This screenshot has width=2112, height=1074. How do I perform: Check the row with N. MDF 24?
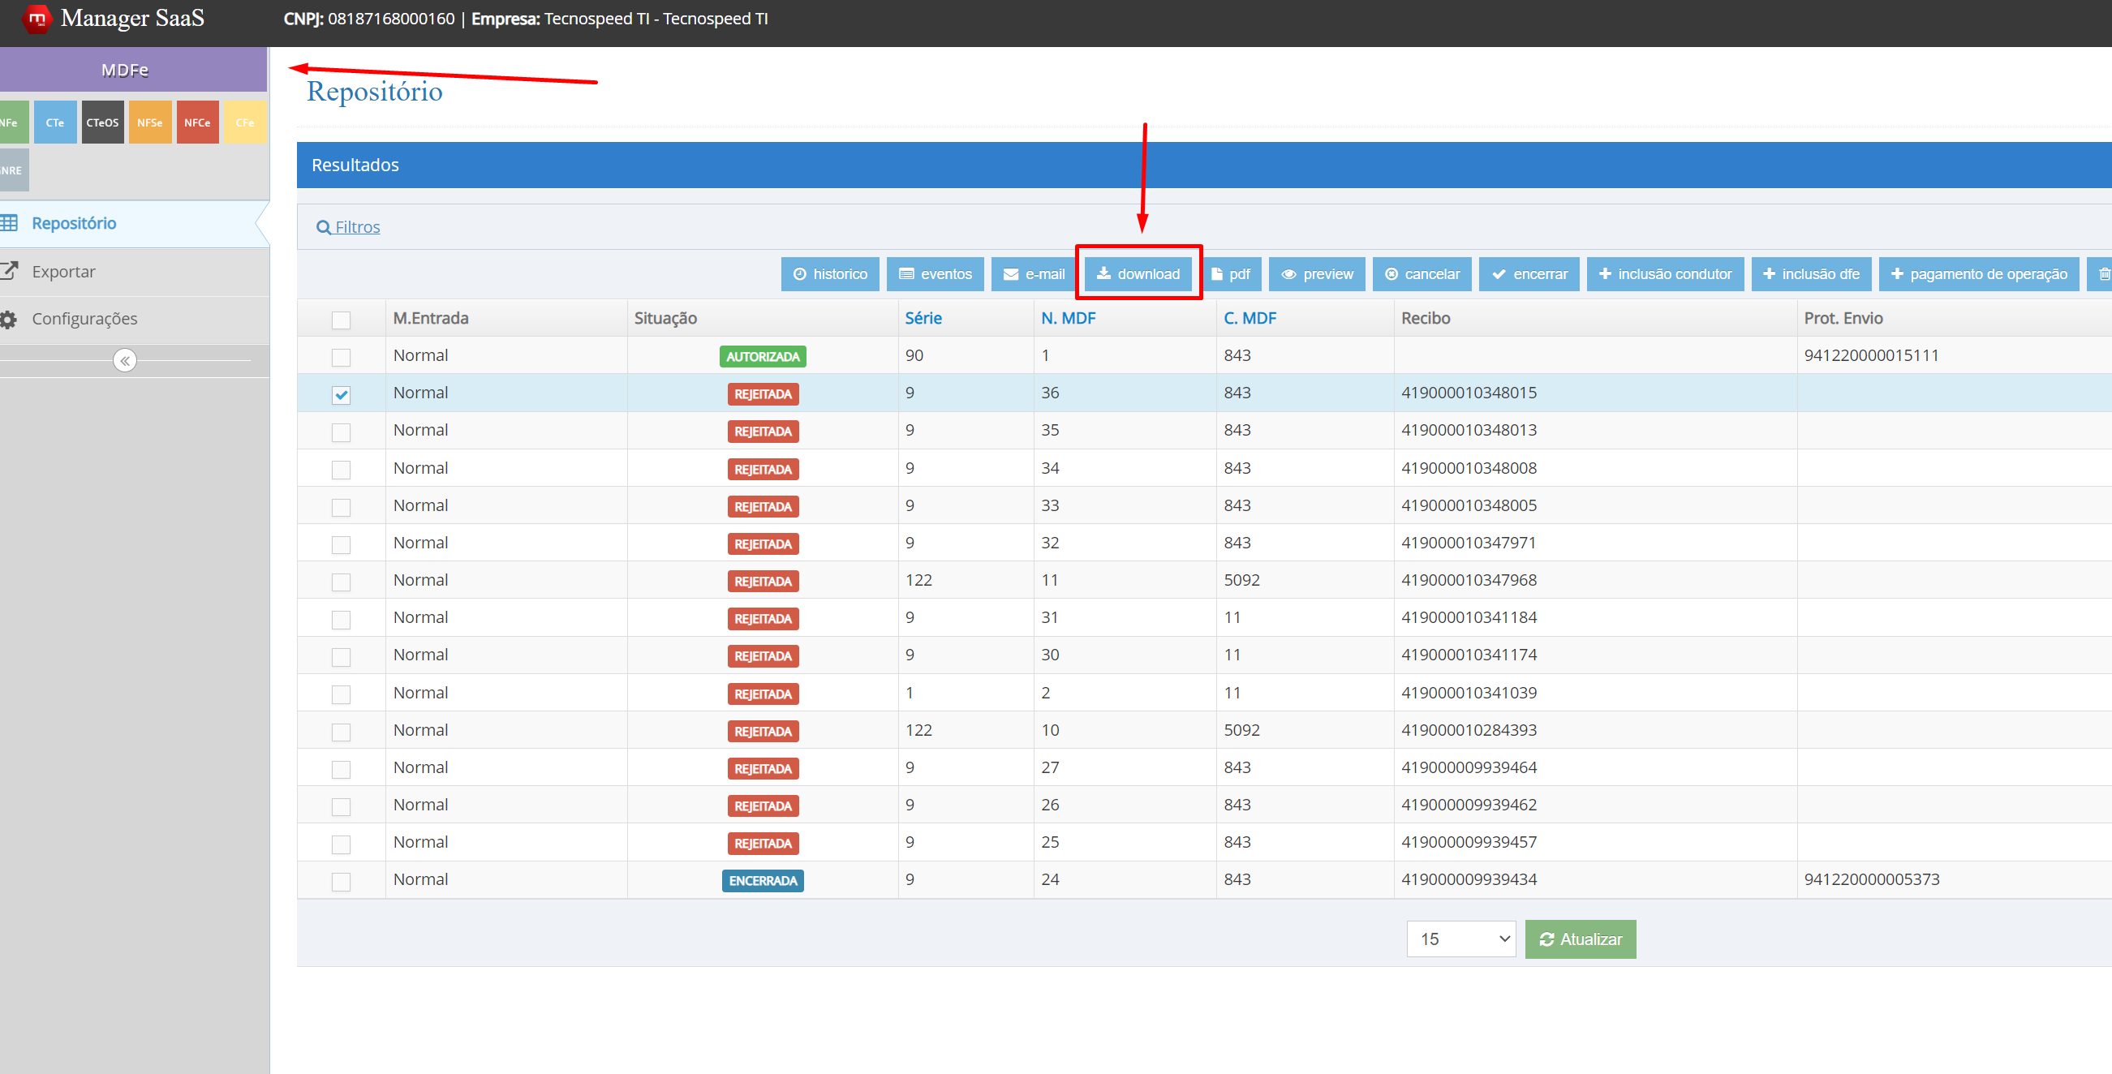pyautogui.click(x=341, y=881)
